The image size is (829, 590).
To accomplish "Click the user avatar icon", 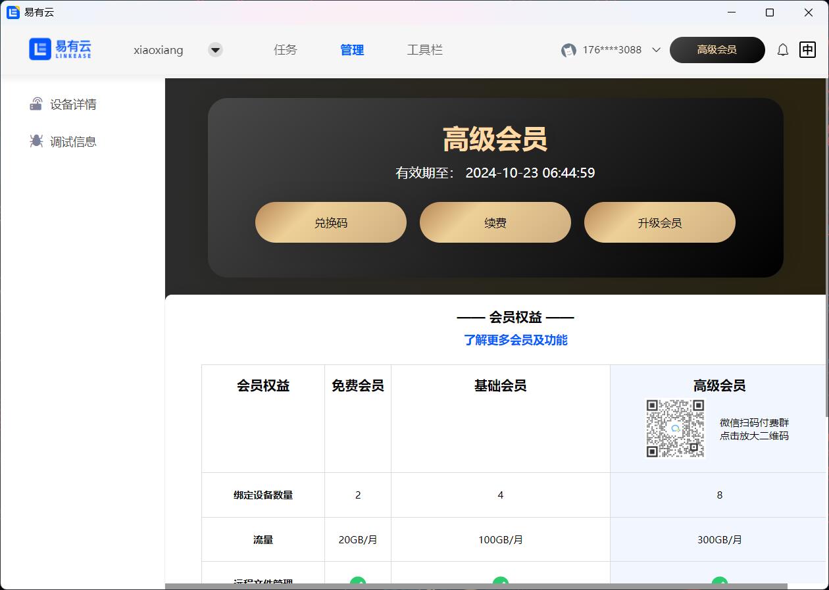I will 568,50.
